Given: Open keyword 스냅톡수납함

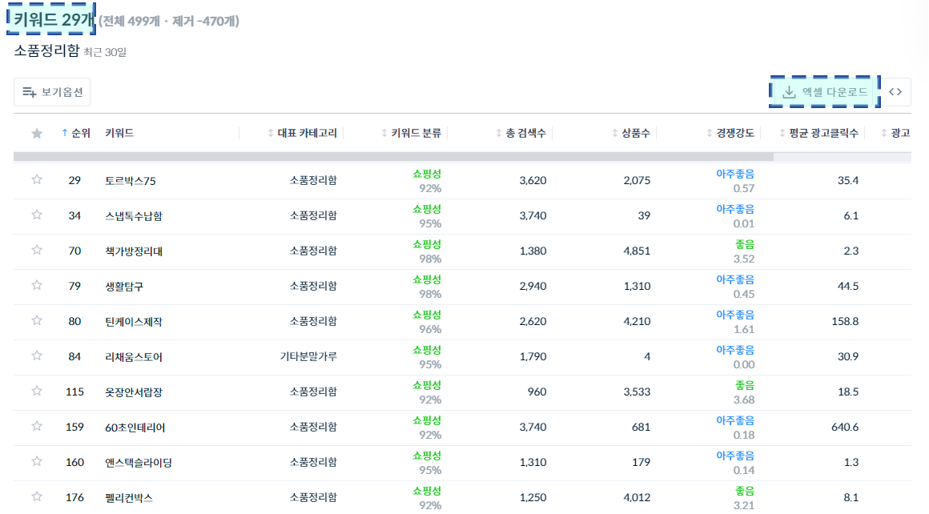Looking at the screenshot, I should 134,216.
